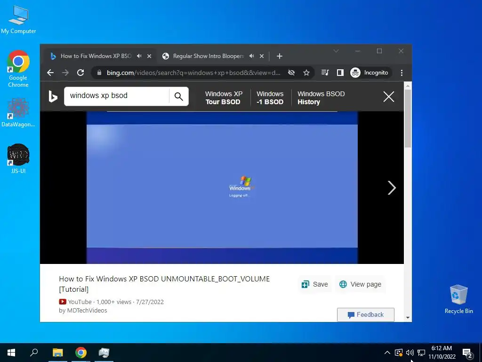Select Windows XP Tour BSOD suggestion
The height and width of the screenshot is (362, 482).
pyautogui.click(x=224, y=98)
